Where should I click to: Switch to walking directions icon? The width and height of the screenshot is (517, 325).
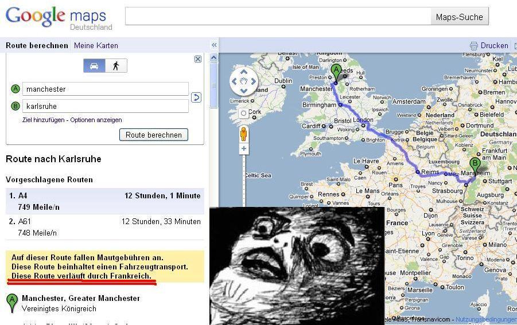(116, 66)
